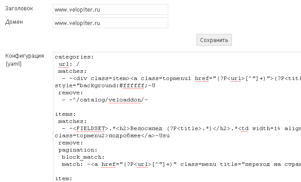Place cursor on the 'items:' line

[65, 114]
